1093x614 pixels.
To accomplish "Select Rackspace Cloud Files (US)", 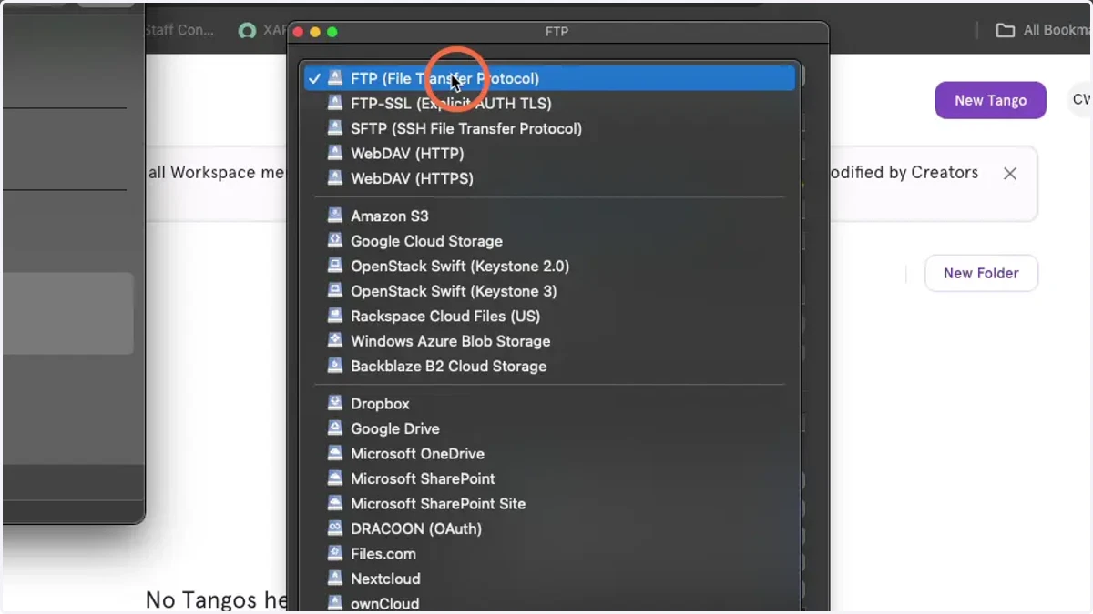I will [549, 316].
